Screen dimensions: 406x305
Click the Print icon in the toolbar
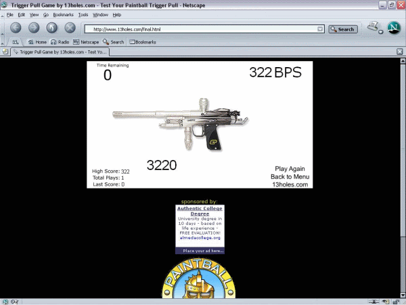(374, 26)
